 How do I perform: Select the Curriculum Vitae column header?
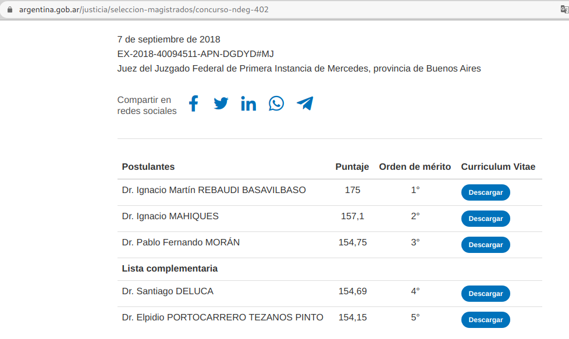coord(498,167)
